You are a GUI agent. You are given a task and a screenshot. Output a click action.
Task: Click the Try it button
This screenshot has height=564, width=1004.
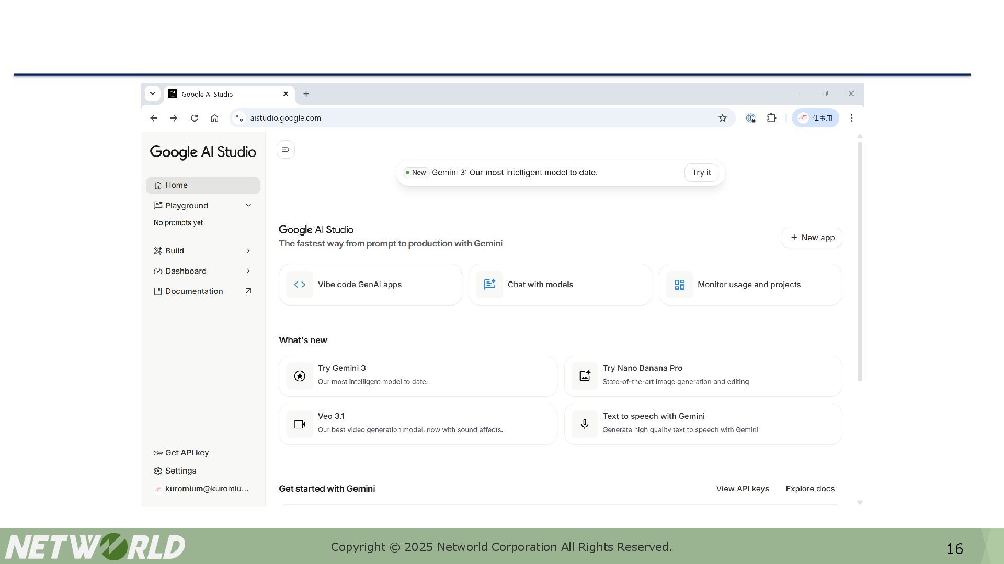(x=701, y=173)
